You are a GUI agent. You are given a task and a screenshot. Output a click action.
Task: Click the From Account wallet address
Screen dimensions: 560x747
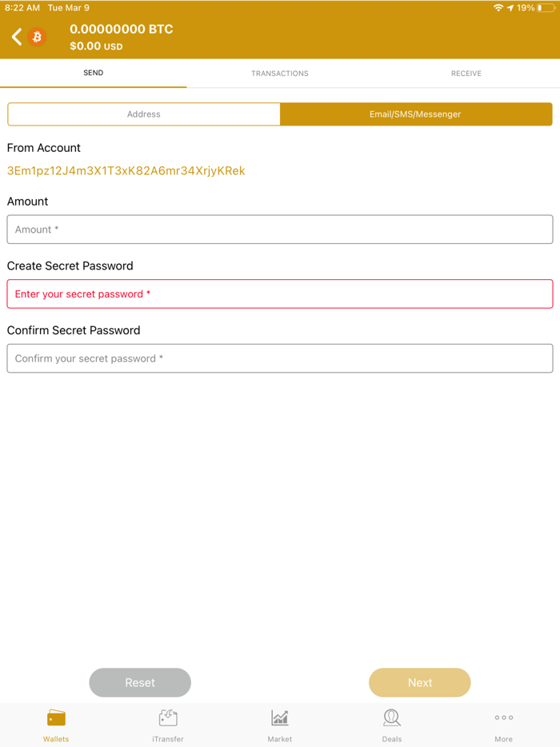(126, 170)
